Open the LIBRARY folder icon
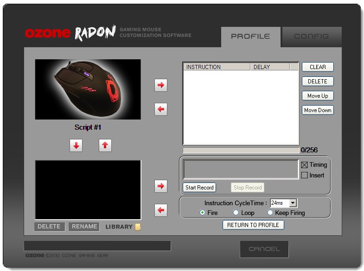This screenshot has width=364, height=271. coord(138,227)
